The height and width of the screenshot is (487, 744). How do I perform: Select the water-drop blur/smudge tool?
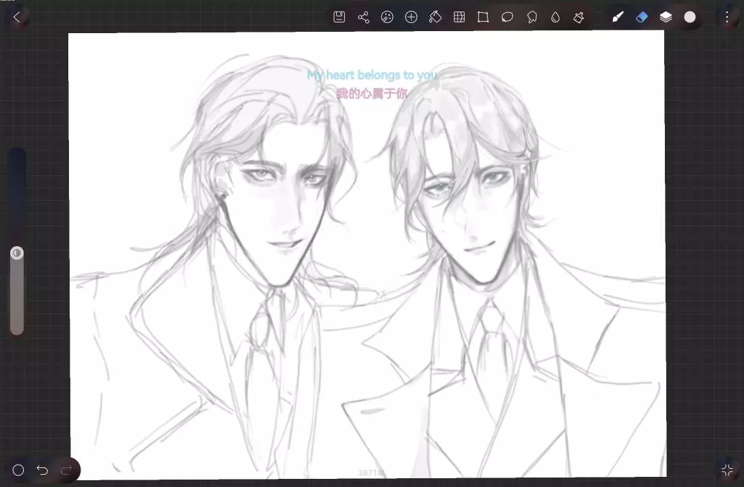[x=555, y=17]
